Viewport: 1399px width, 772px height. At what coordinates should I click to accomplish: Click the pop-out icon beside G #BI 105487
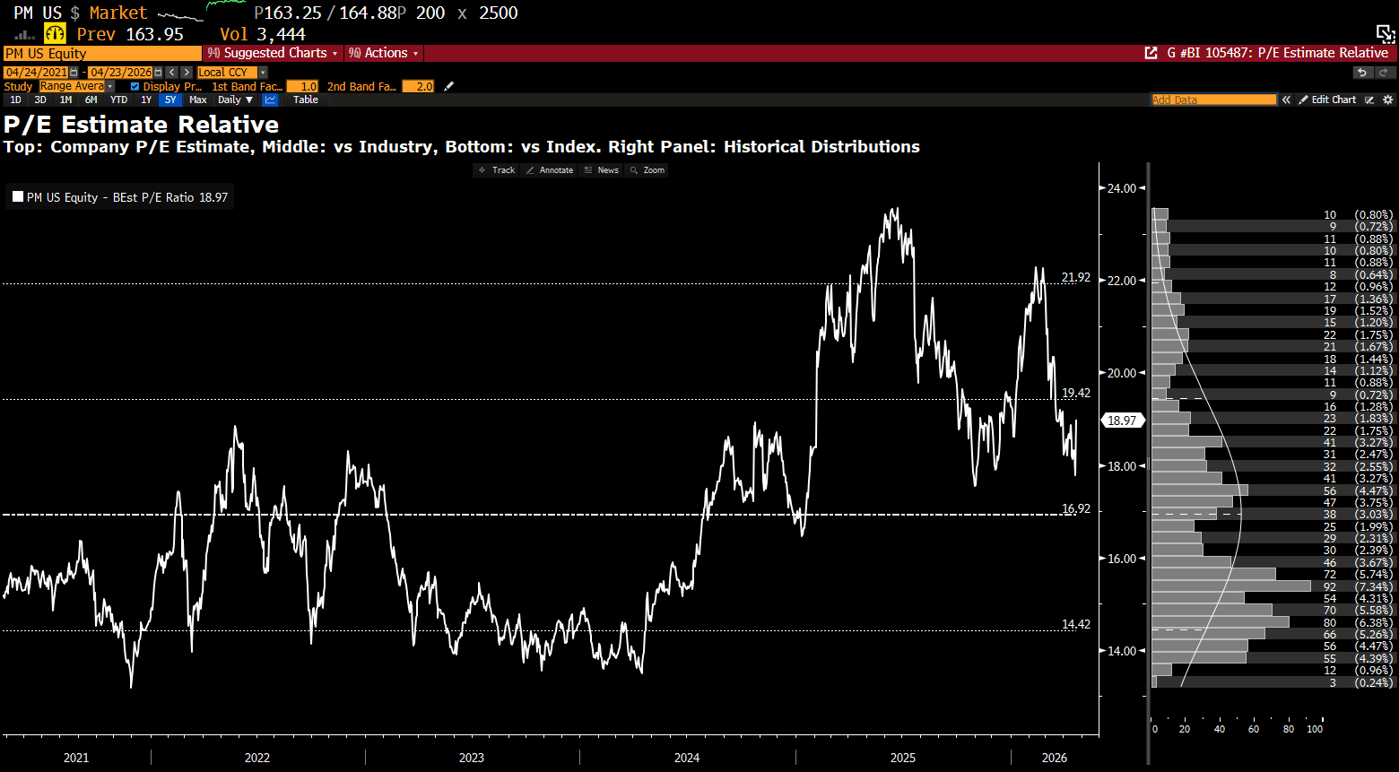tap(1151, 54)
